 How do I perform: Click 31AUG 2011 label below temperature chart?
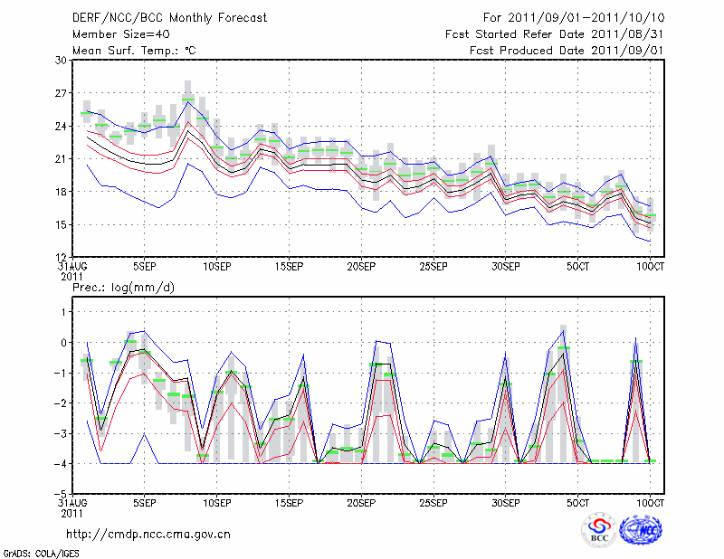click(x=72, y=271)
